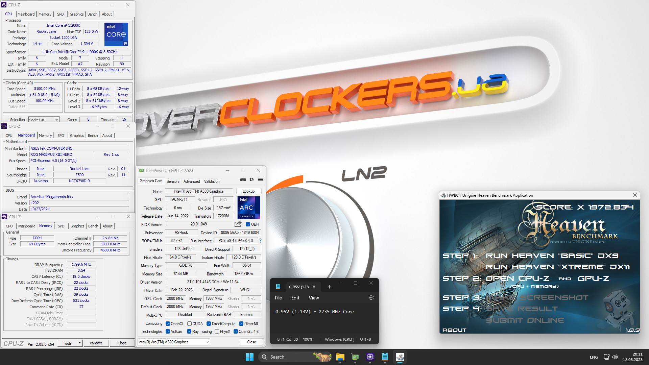The image size is (649, 365).
Task: Click the Lookup button in GPU-Z
Action: pos(248,191)
